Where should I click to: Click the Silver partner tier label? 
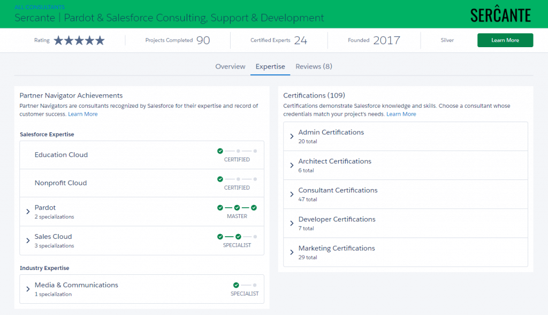[447, 40]
